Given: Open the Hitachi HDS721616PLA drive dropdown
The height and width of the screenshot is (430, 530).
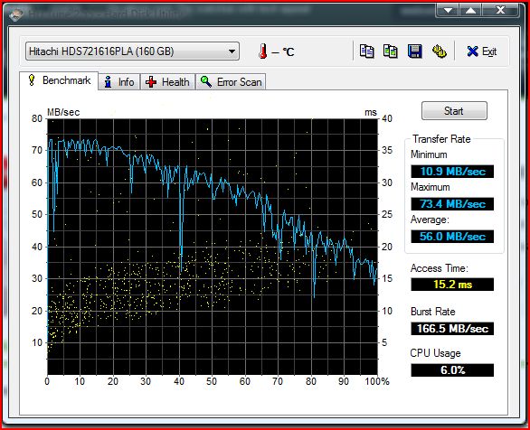Looking at the screenshot, I should point(132,51).
